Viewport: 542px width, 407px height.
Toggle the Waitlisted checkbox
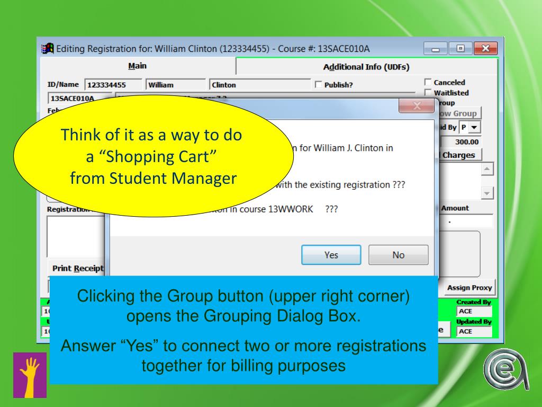[428, 92]
